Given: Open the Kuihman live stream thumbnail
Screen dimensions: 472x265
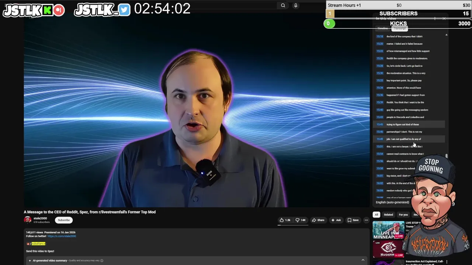Looking at the screenshot, I should pos(388,249).
